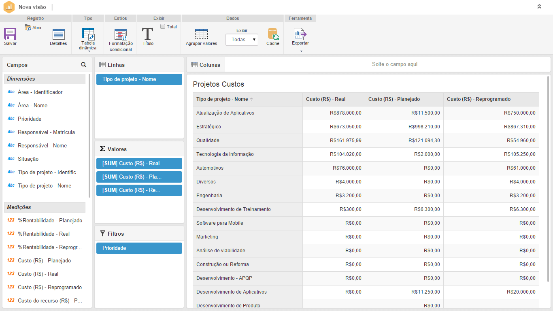Click the SUM Custo (R$) - Real value pill
This screenshot has height=311, width=553.
139,164
